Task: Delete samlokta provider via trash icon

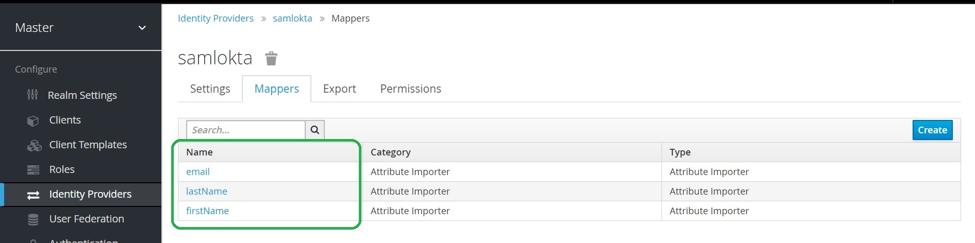Action: [x=271, y=59]
